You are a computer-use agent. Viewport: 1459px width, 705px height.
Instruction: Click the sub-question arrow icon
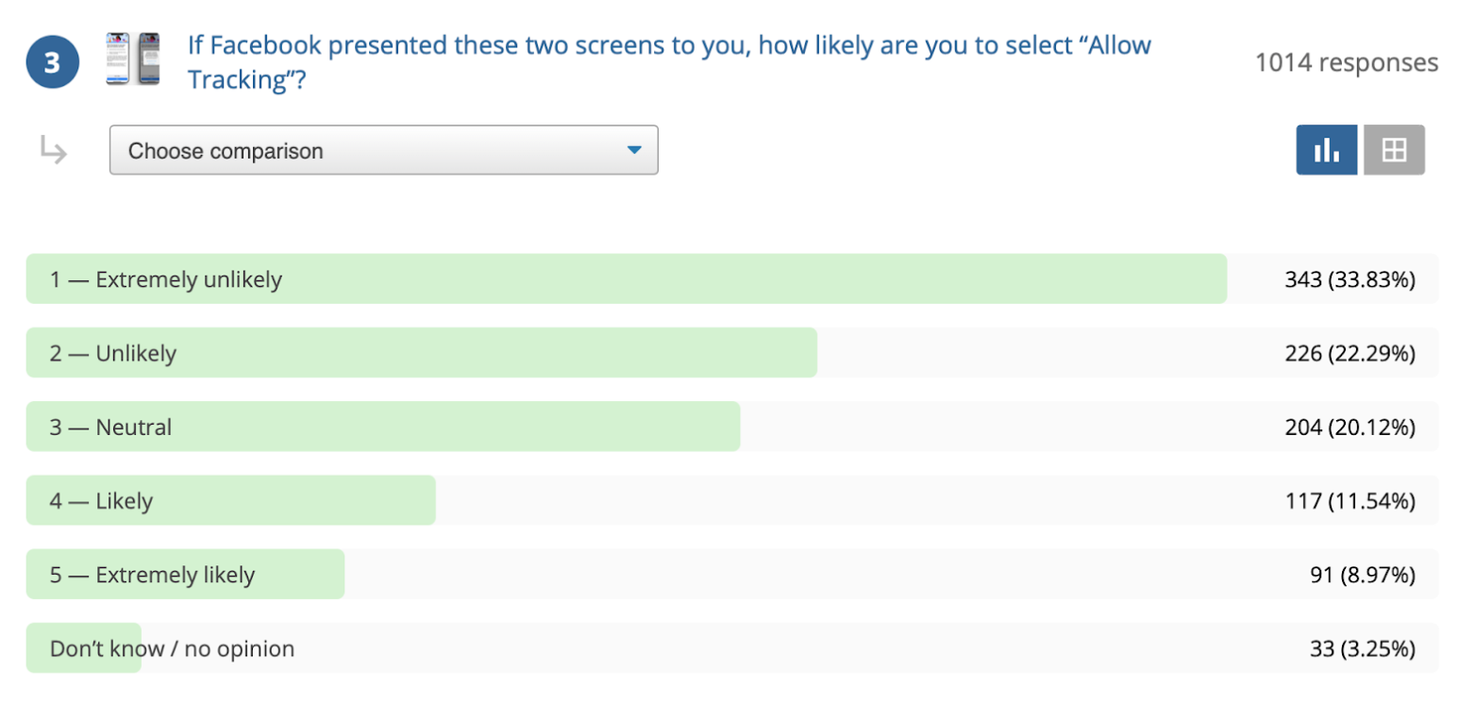53,150
